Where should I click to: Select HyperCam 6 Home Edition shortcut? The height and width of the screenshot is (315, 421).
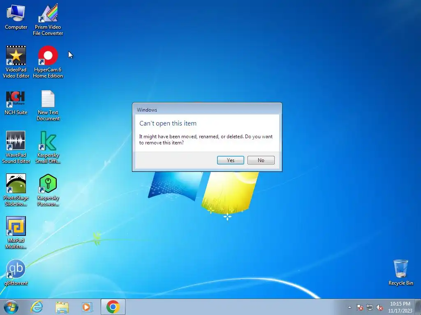pos(48,62)
